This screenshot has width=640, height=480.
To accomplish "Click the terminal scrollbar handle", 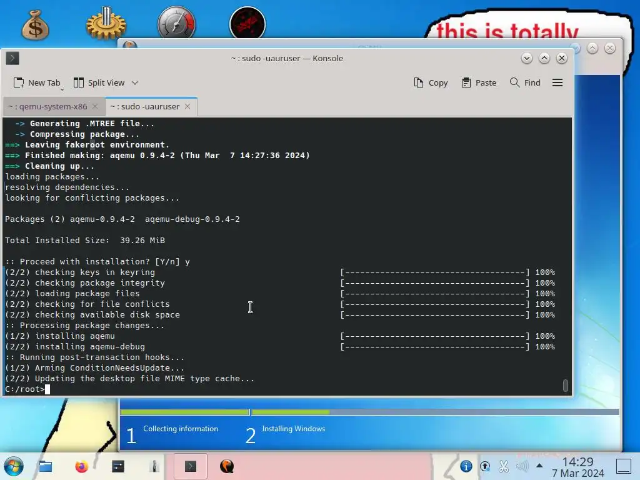I will pos(565,385).
